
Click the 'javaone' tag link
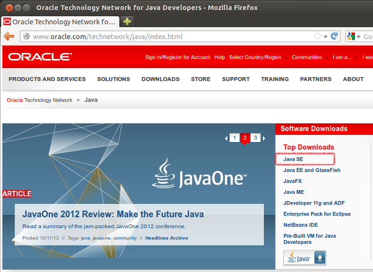point(101,238)
